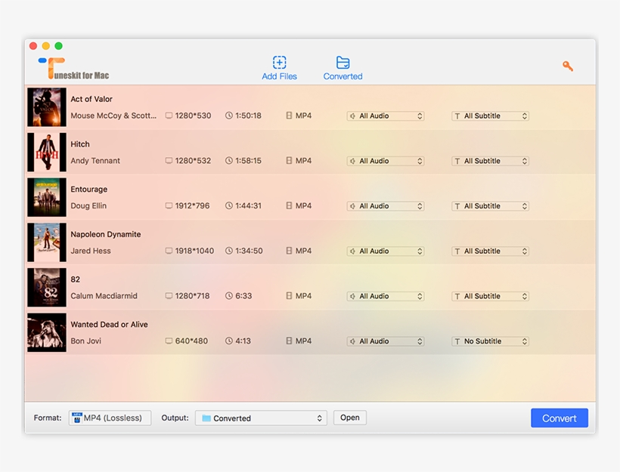Click film format icon for Wanted Dead or Alive
The width and height of the screenshot is (620, 472).
(289, 341)
